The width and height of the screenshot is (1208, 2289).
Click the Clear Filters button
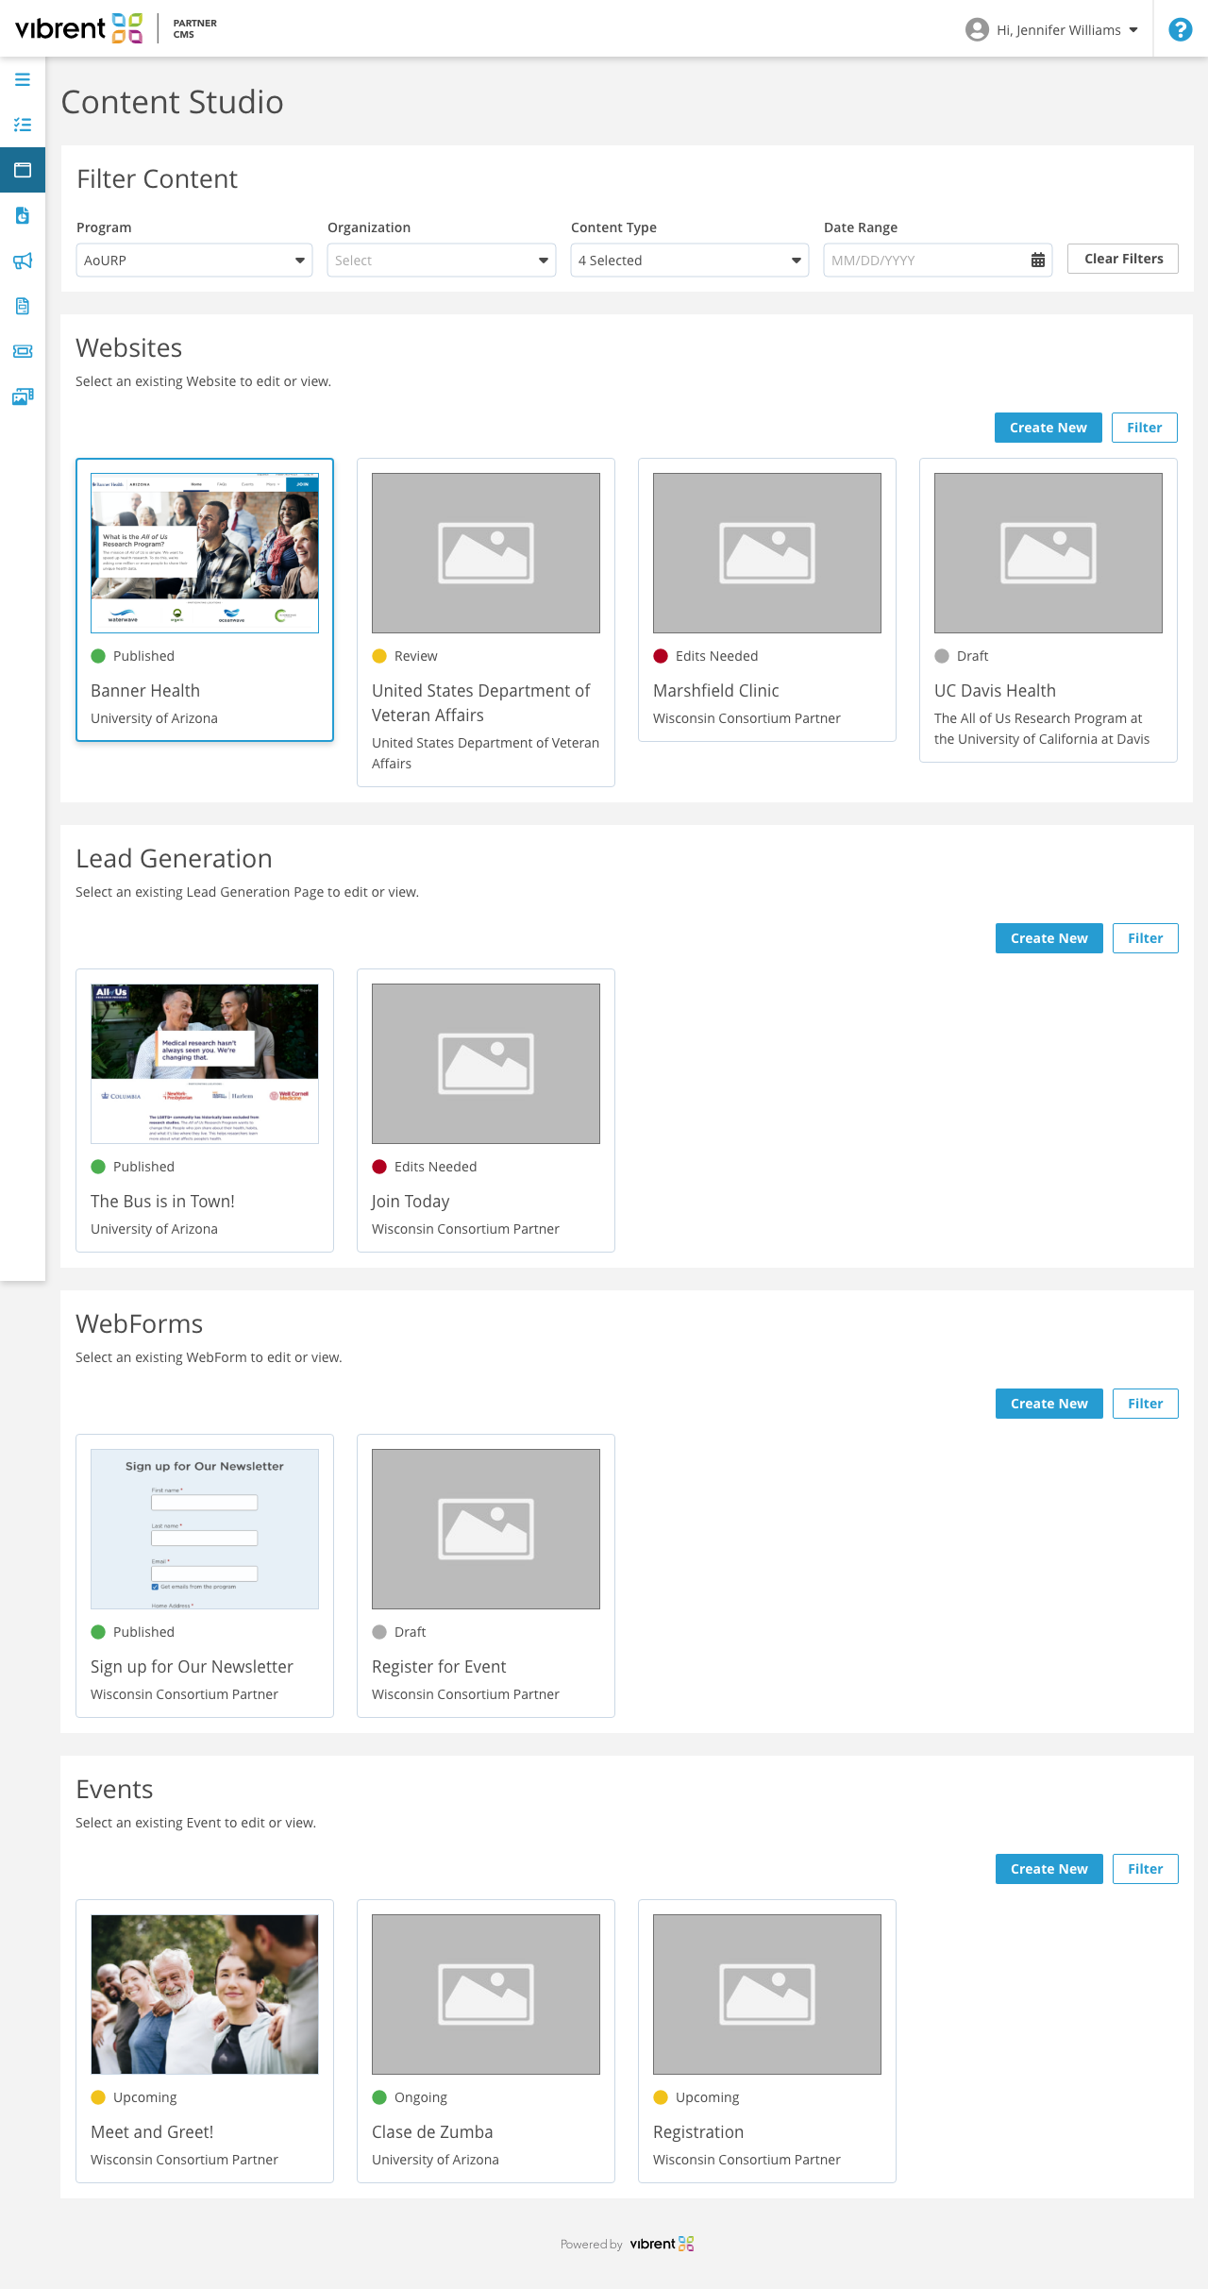pos(1123,259)
